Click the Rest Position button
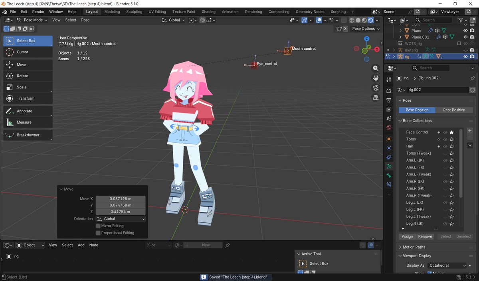 coord(454,110)
